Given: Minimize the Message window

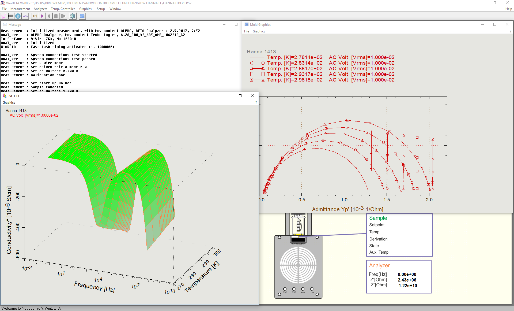Looking at the screenshot, I should pos(224,24).
